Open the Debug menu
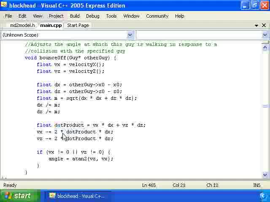 point(93,16)
